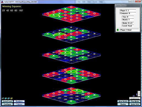Select the third stacked-cube view icon

pos(9,98)
